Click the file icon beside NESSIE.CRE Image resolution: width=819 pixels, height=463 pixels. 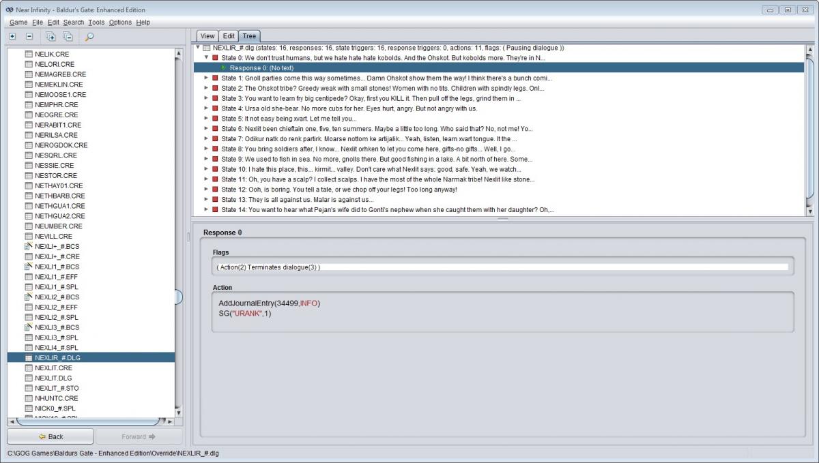[29, 165]
